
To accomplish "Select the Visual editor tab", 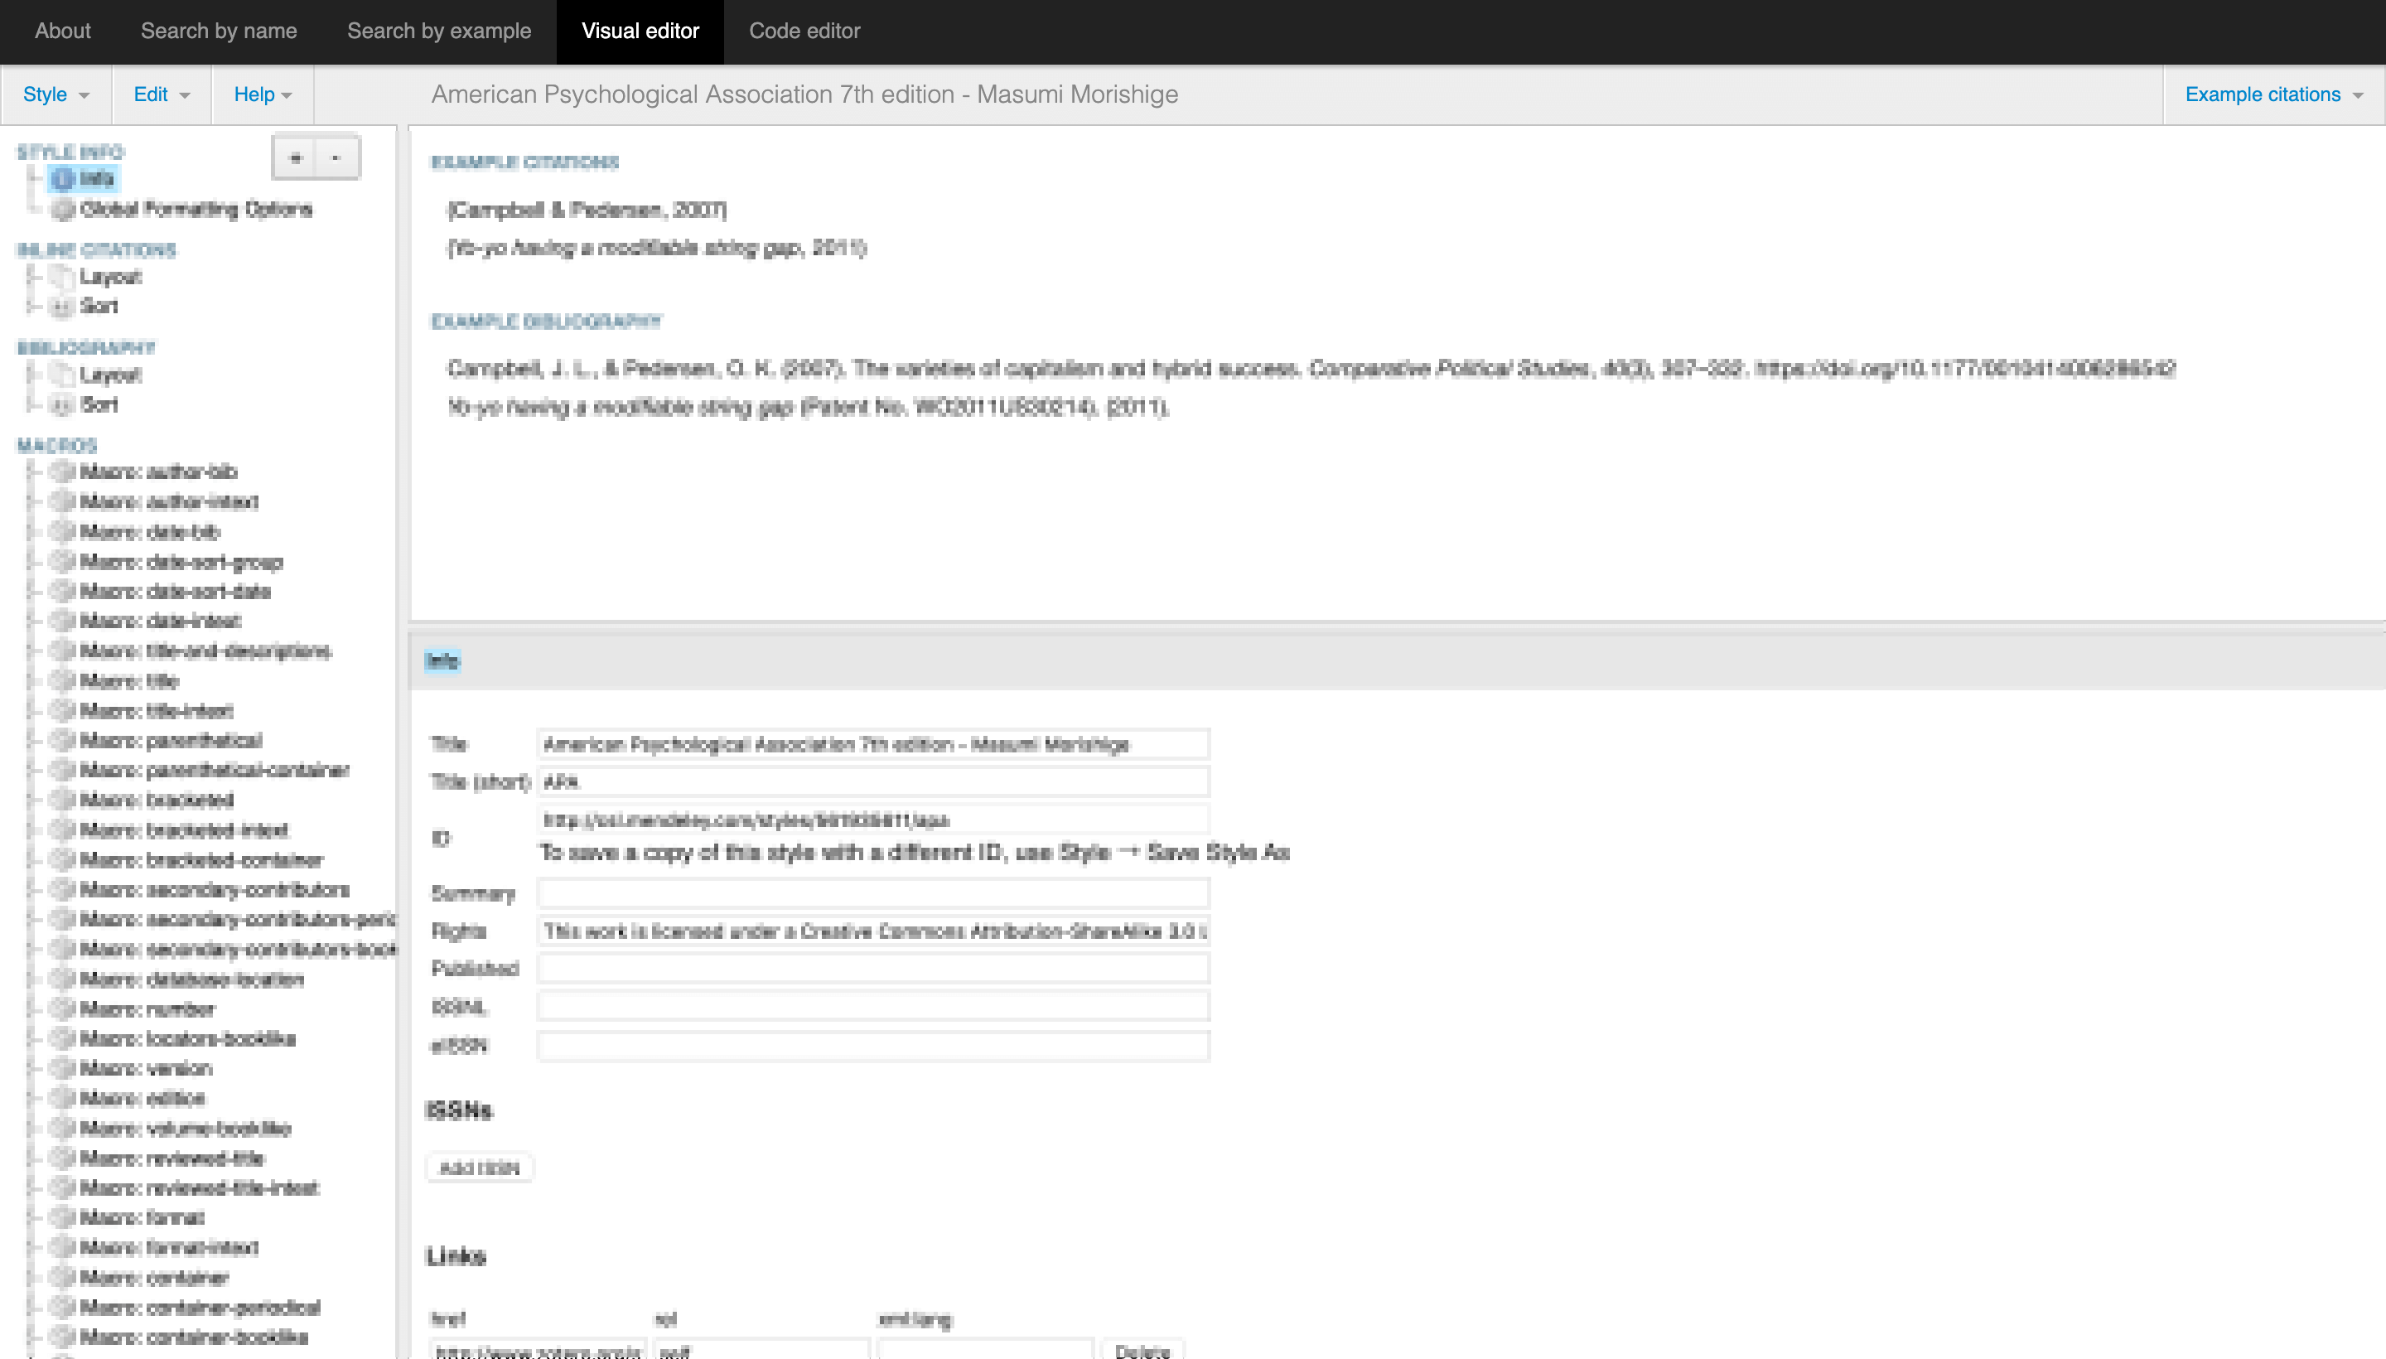I will coord(640,31).
